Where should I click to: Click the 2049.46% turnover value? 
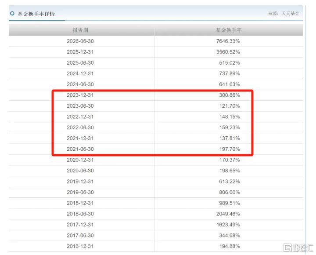click(x=228, y=214)
